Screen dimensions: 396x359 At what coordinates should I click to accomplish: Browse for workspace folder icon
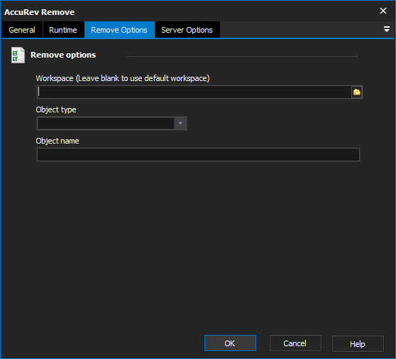(x=356, y=92)
